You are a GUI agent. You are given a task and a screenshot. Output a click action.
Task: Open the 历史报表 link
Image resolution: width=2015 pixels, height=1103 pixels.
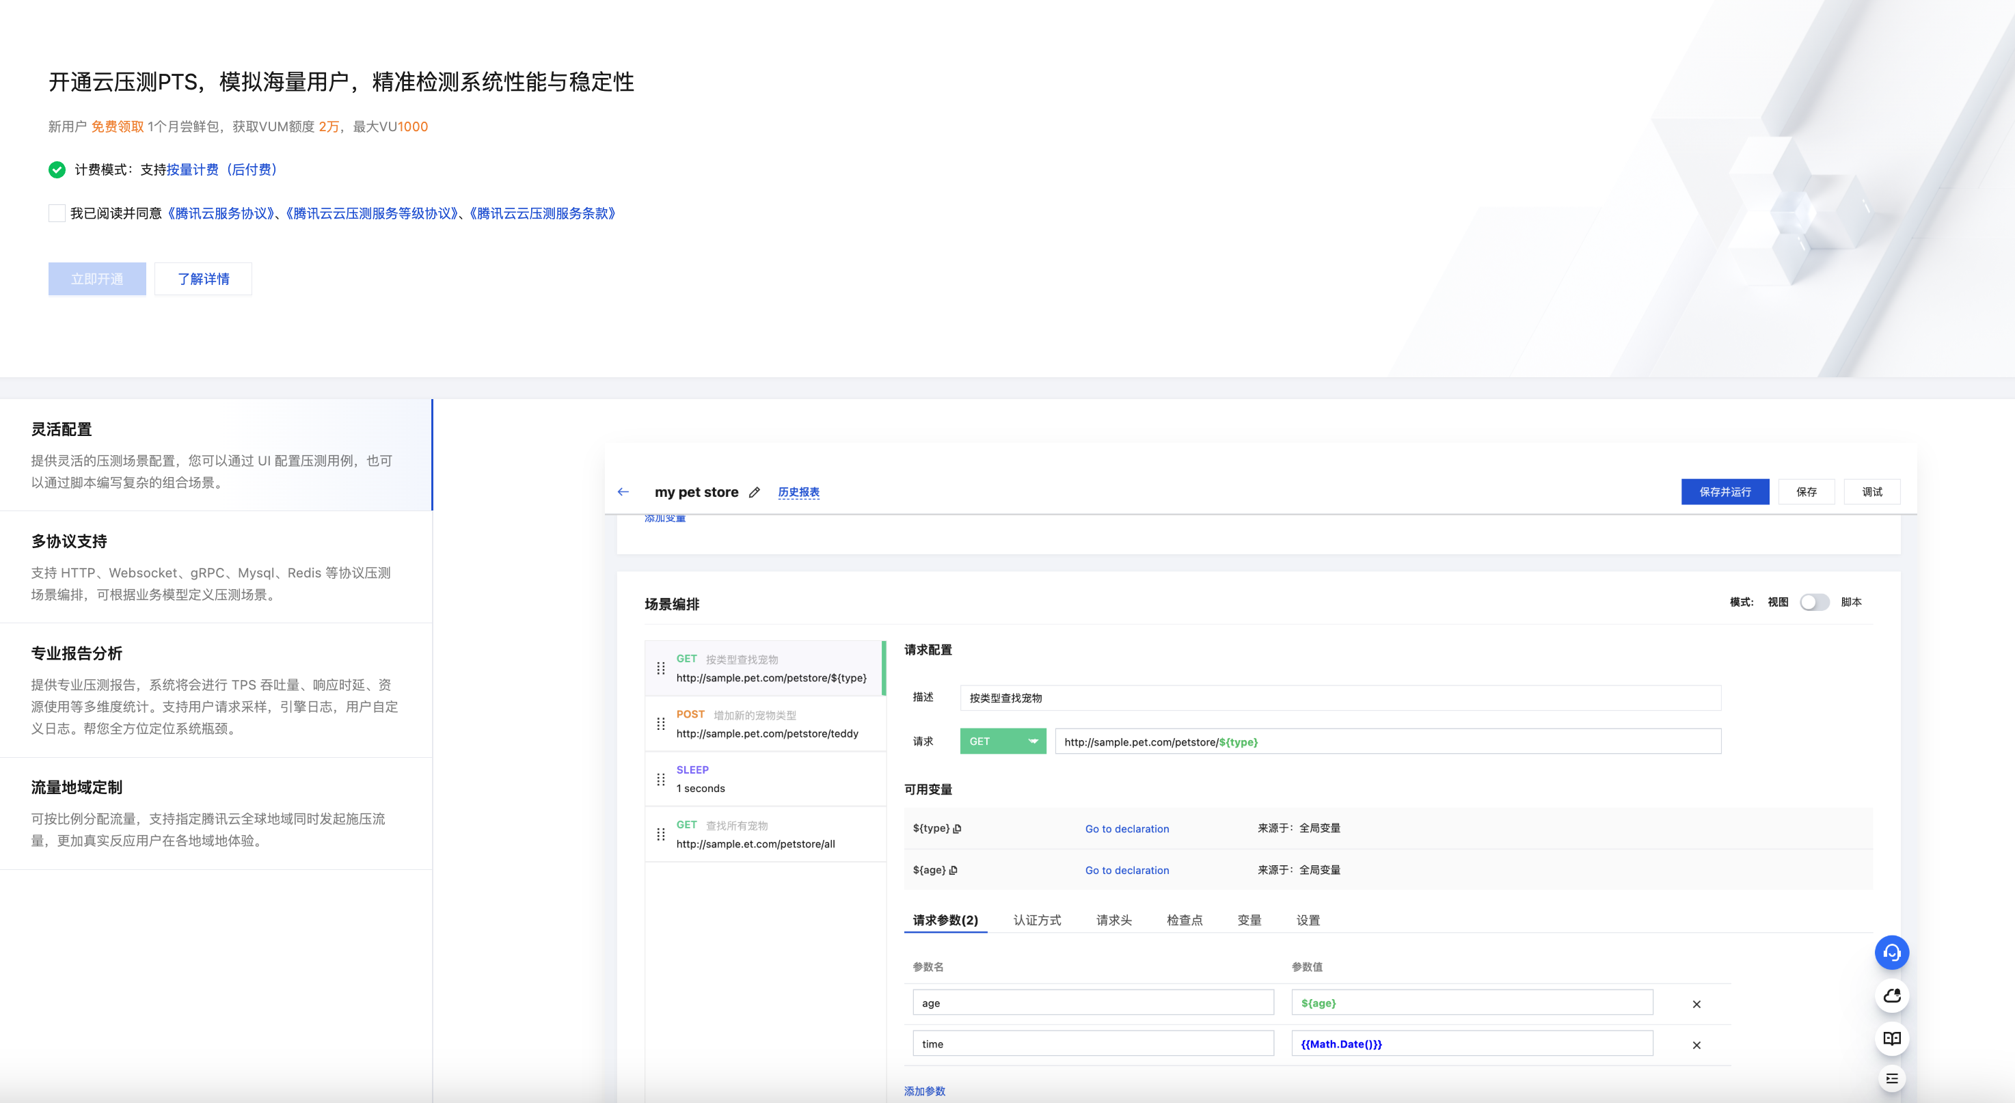(x=798, y=492)
